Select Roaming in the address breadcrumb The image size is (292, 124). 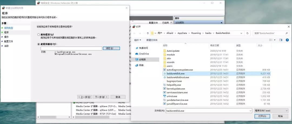click(196, 33)
